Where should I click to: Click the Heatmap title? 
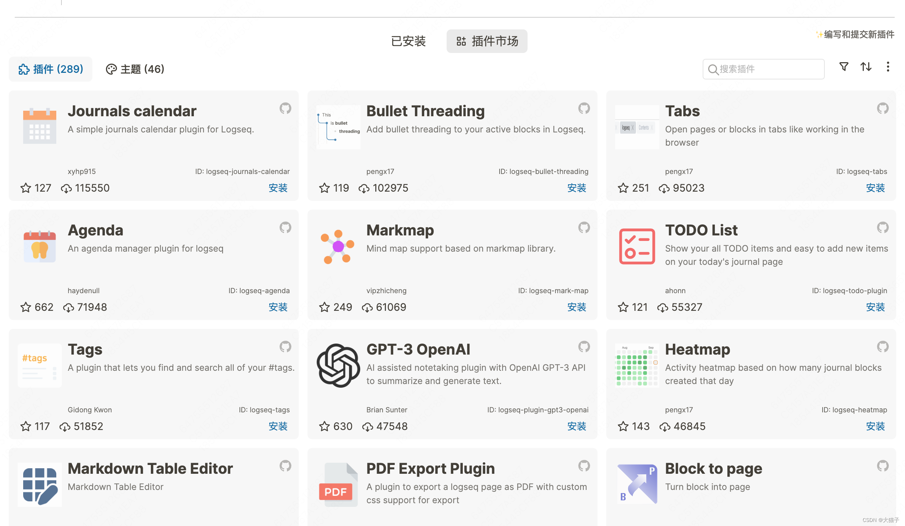tap(698, 350)
